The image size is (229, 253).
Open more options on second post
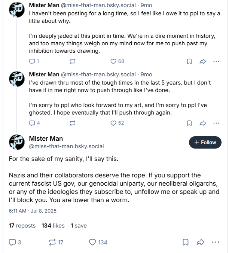click(x=216, y=123)
